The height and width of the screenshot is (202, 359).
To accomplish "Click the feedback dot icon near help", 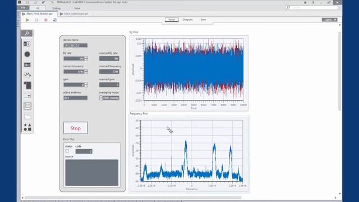I will coord(305,2).
